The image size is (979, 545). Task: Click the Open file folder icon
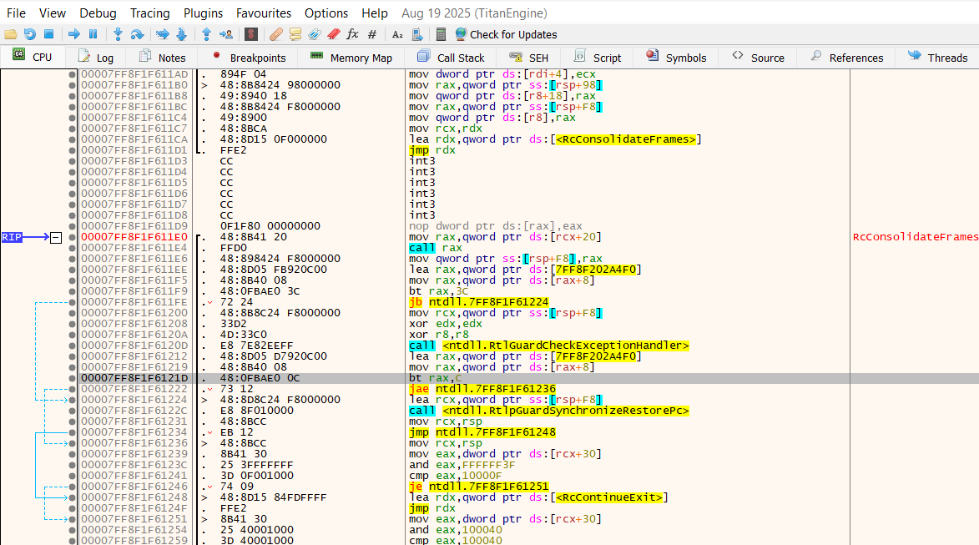pos(11,34)
